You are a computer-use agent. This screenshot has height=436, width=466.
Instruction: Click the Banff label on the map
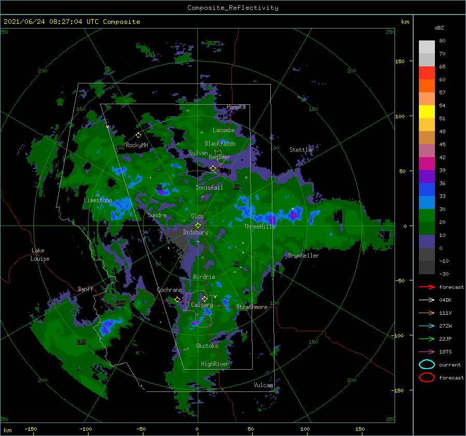85,289
